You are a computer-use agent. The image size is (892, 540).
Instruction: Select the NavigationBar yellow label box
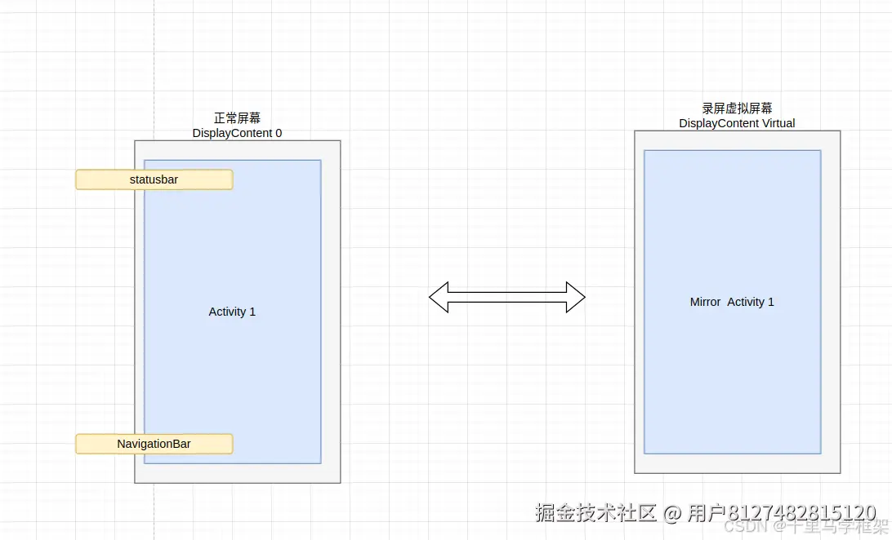pyautogui.click(x=154, y=444)
